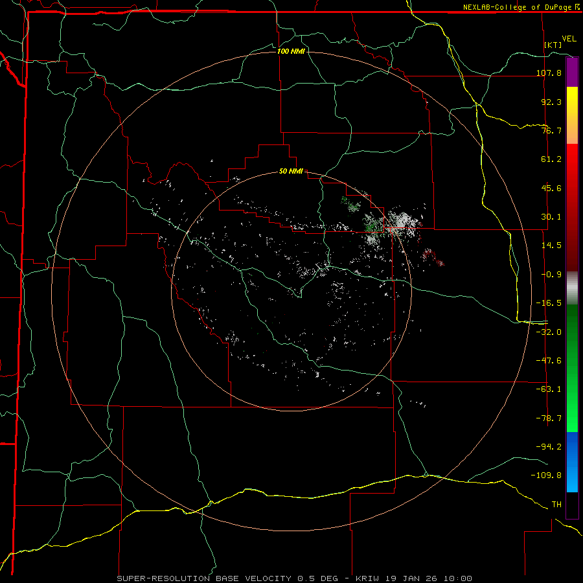Viewport: 583px width, 583px height.
Task: Click the 76.7 velocity scale value
Action: pyautogui.click(x=551, y=130)
